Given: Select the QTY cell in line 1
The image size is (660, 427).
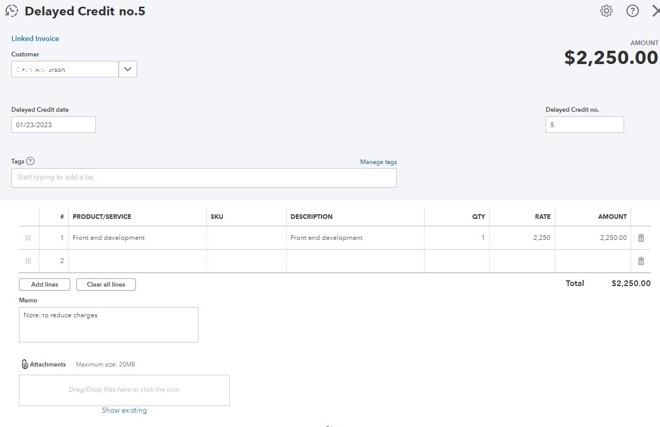Looking at the screenshot, I should coord(457,238).
